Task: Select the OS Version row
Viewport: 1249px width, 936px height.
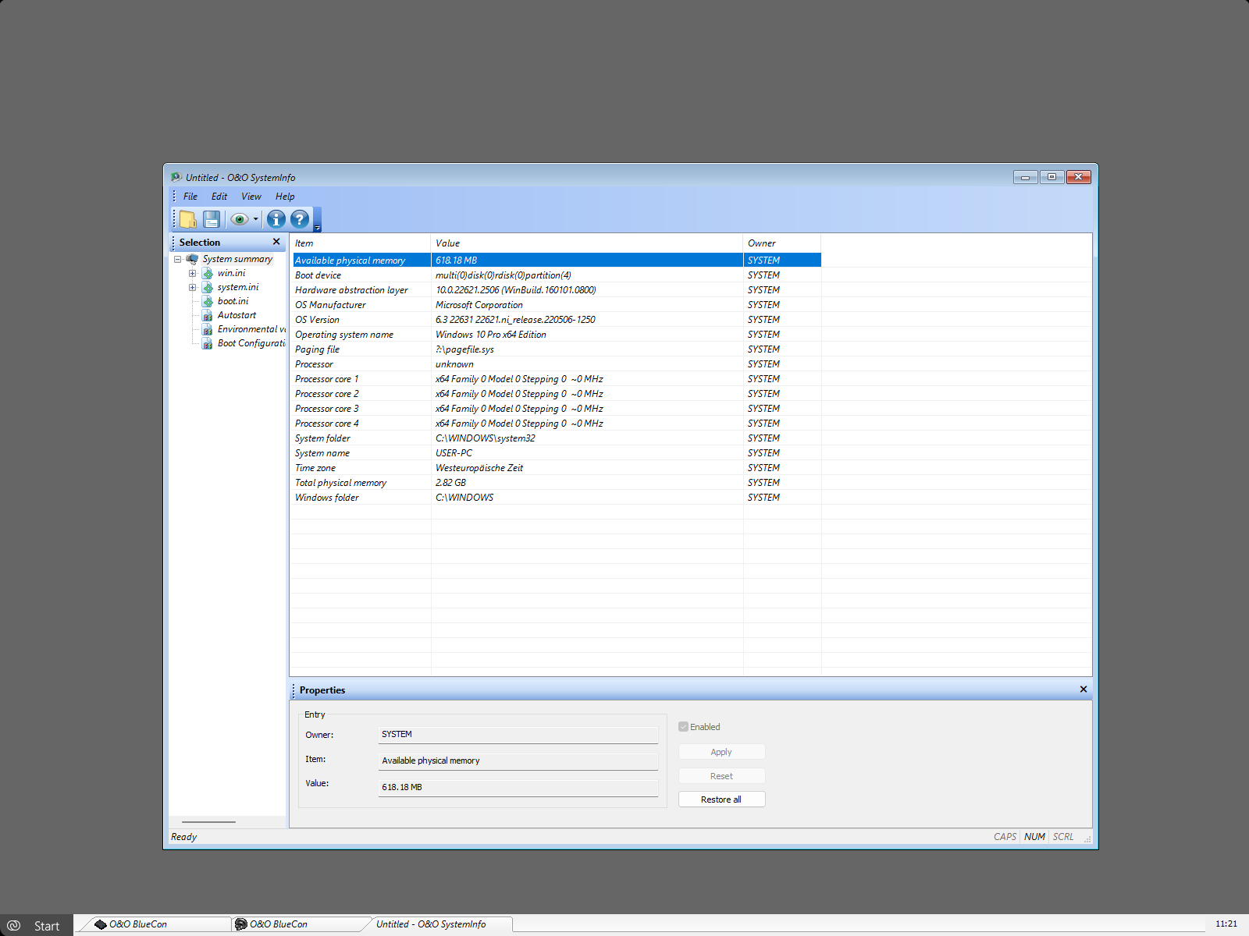Action: tap(557, 320)
